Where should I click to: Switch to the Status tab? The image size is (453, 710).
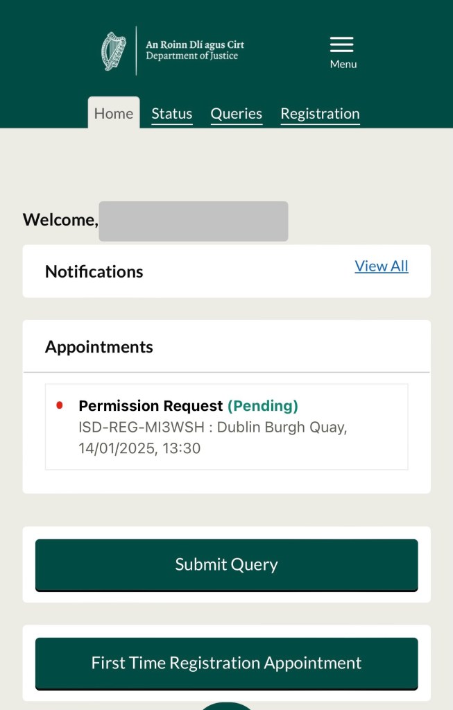tap(171, 113)
